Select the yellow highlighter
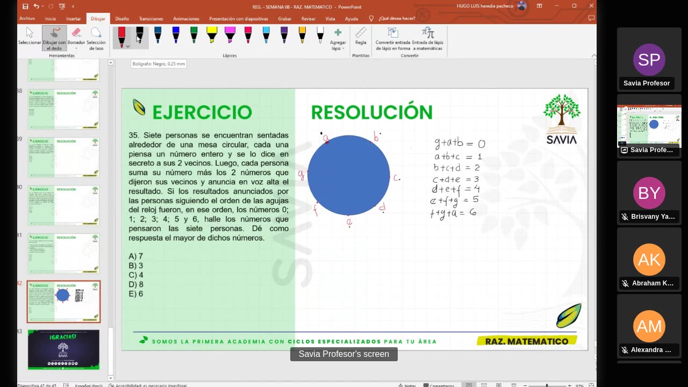688x387 pixels. (212, 35)
